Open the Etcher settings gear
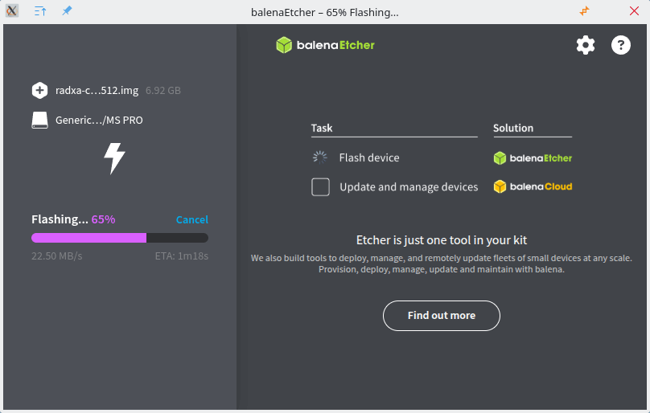 586,45
